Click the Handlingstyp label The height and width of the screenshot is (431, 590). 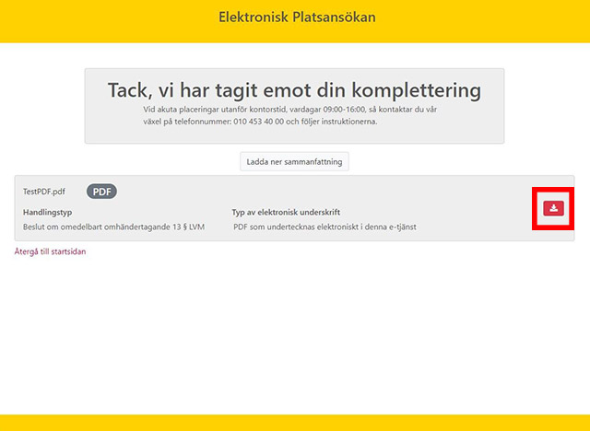[x=47, y=212]
